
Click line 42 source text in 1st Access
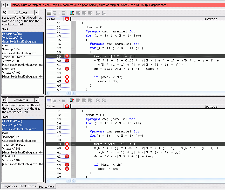pos(126,69)
